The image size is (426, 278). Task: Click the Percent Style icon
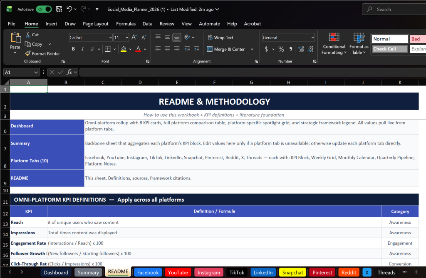281,49
